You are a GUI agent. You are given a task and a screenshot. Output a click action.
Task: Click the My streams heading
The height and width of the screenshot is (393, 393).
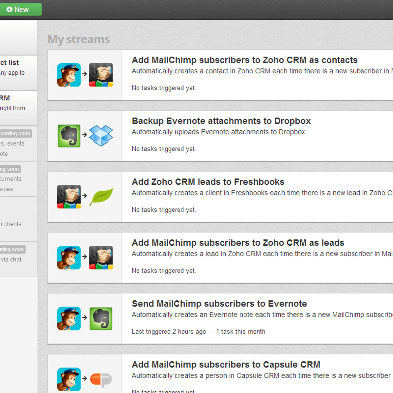[79, 39]
